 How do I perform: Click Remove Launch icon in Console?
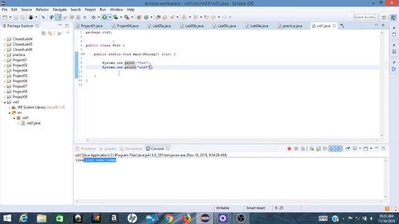[296, 149]
